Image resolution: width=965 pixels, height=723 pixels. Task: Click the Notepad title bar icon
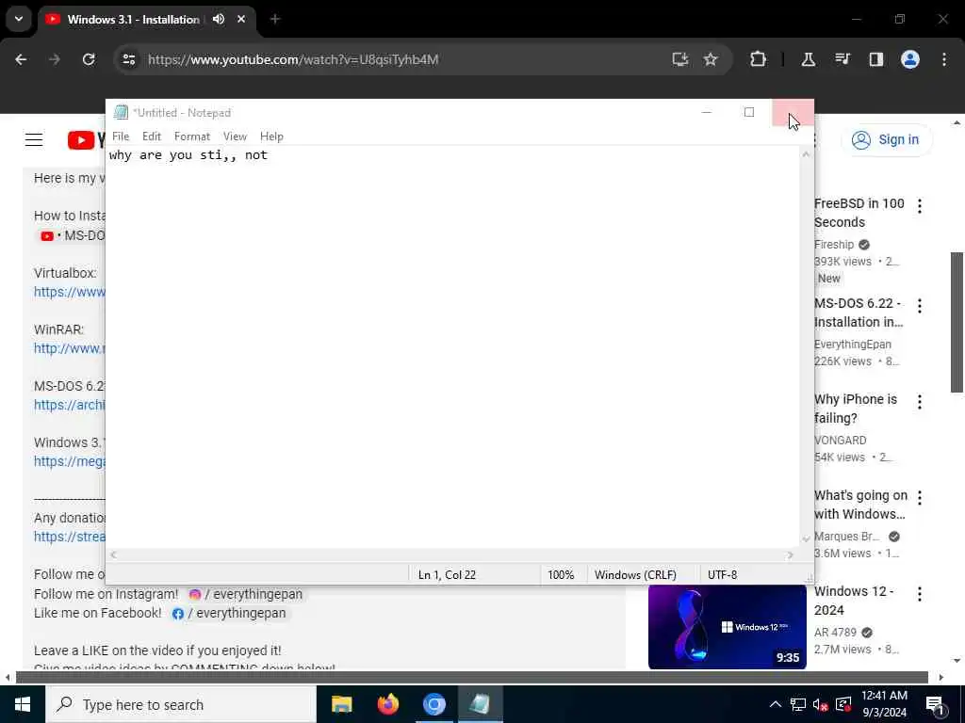[x=122, y=113]
